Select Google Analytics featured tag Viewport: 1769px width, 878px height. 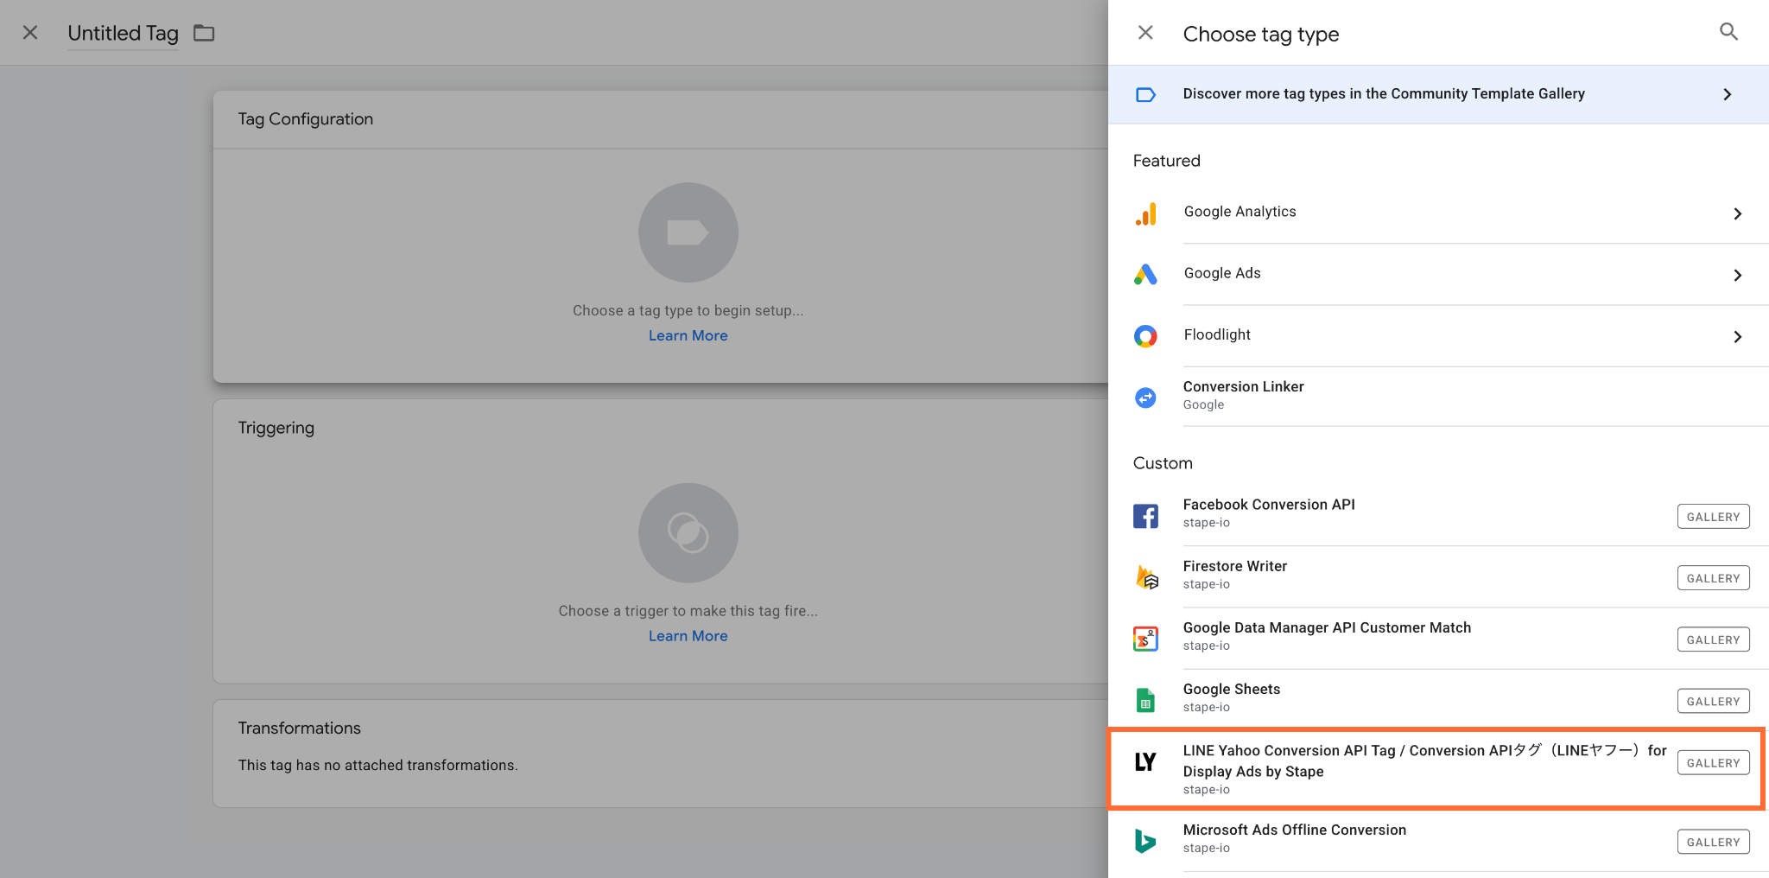1438,213
